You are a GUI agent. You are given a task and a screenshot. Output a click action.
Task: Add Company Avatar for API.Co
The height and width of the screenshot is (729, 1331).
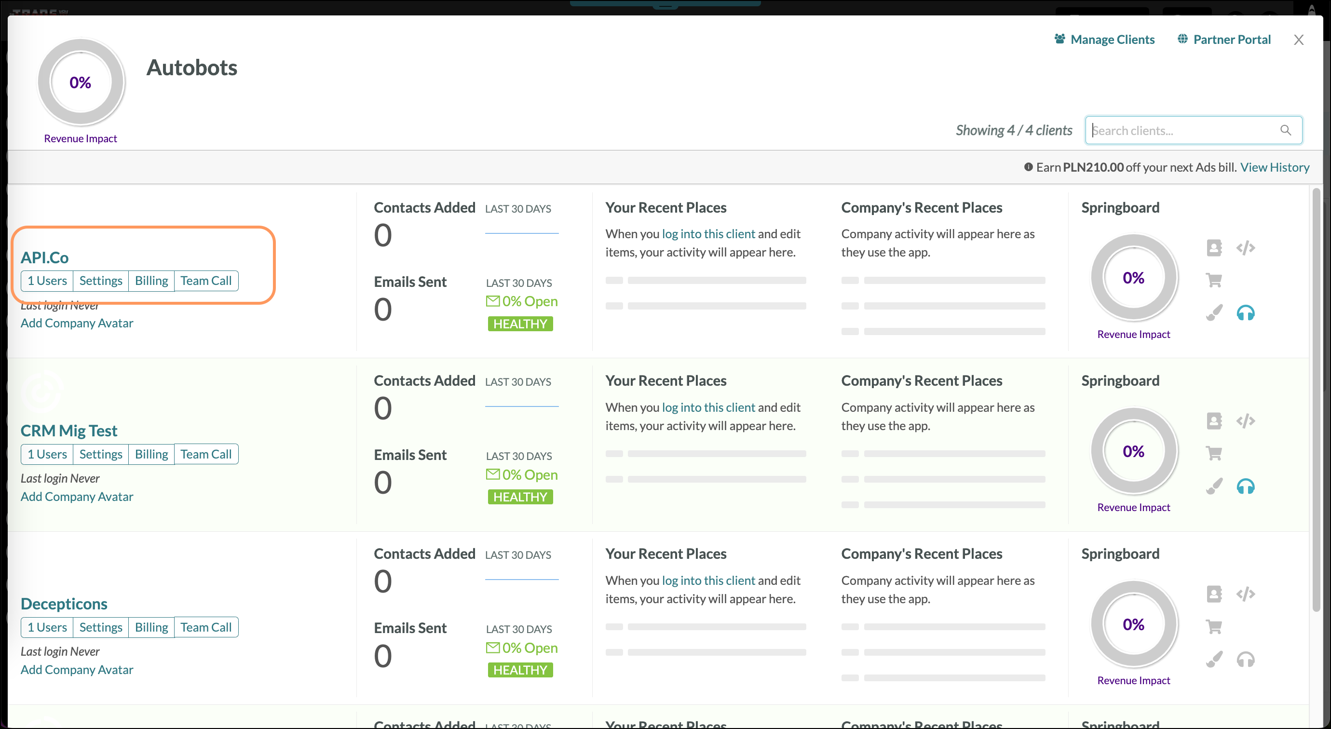pos(77,323)
